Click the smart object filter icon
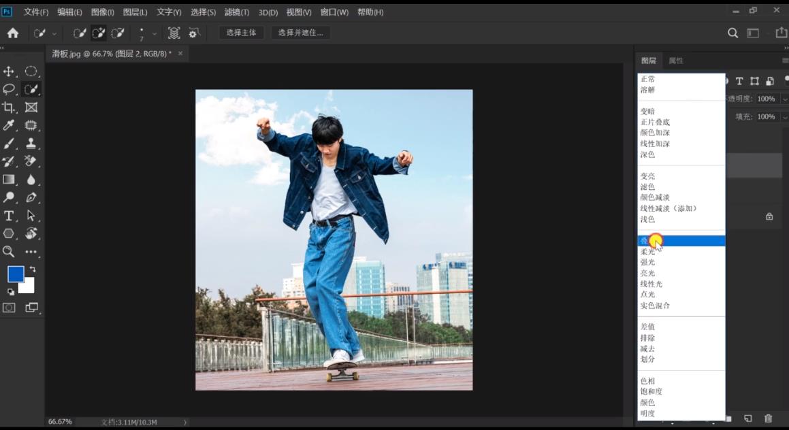 (770, 81)
